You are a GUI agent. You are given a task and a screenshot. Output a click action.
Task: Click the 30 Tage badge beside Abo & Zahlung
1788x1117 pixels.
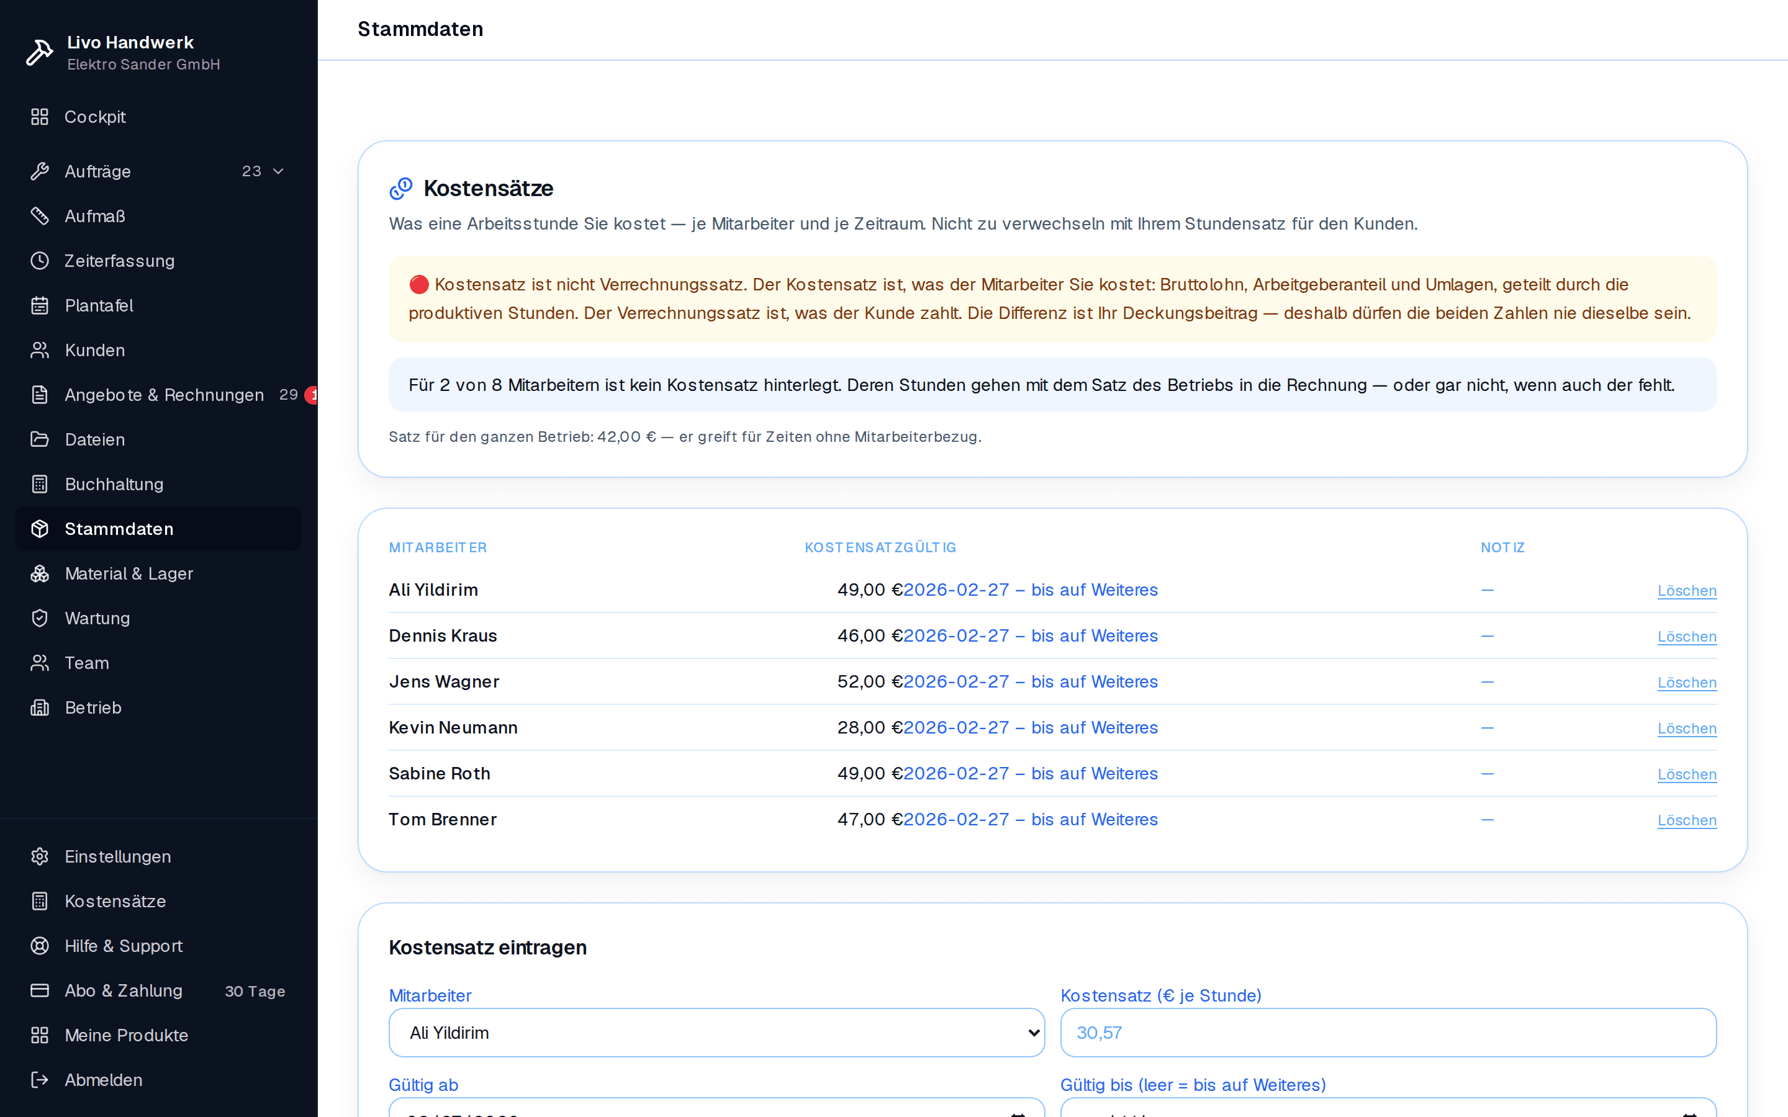(255, 992)
